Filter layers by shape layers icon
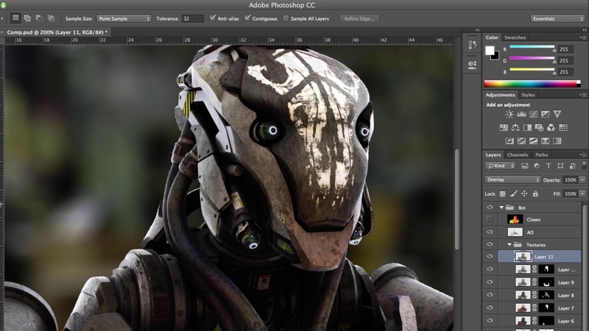The width and height of the screenshot is (589, 331). (x=560, y=165)
